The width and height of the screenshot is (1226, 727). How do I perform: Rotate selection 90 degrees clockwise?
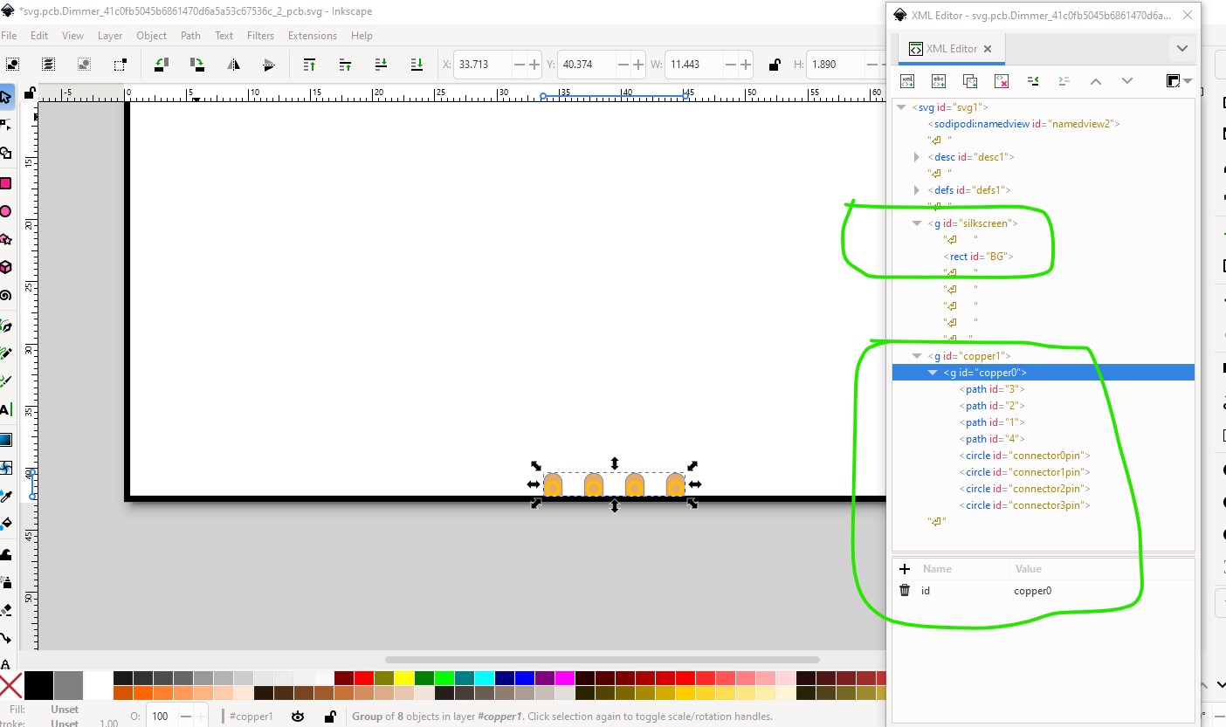[x=197, y=64]
